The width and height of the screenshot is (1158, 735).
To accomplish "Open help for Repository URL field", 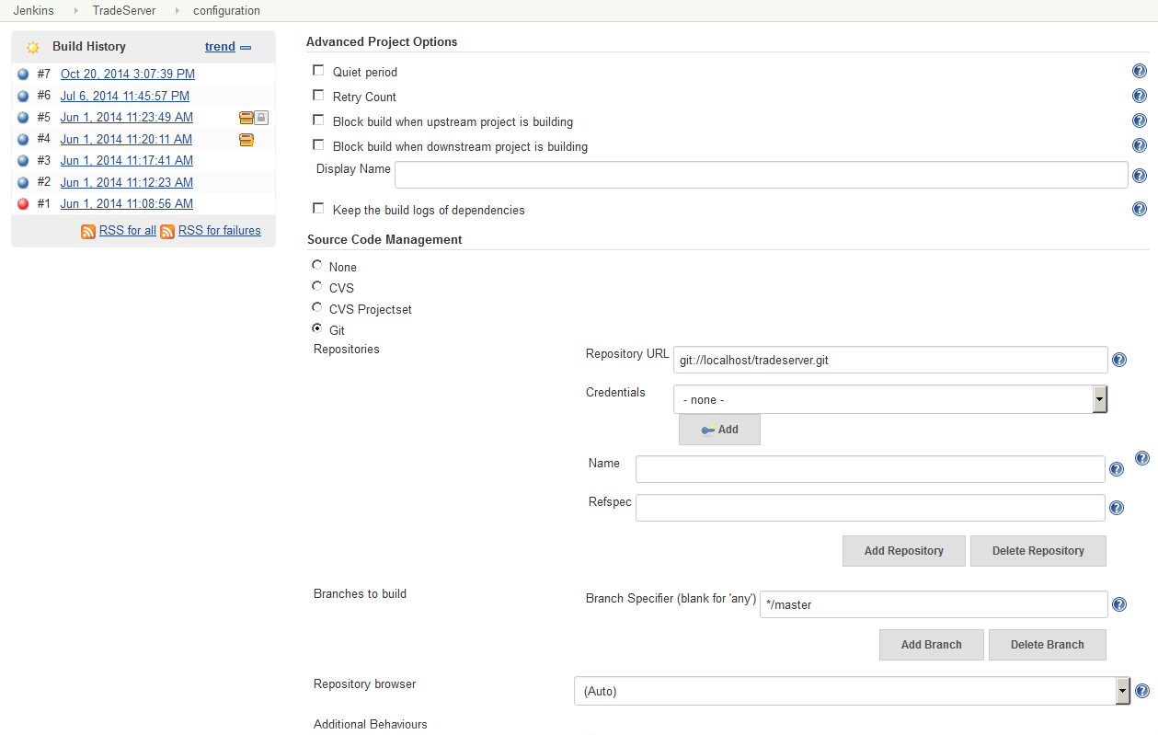I will point(1119,360).
